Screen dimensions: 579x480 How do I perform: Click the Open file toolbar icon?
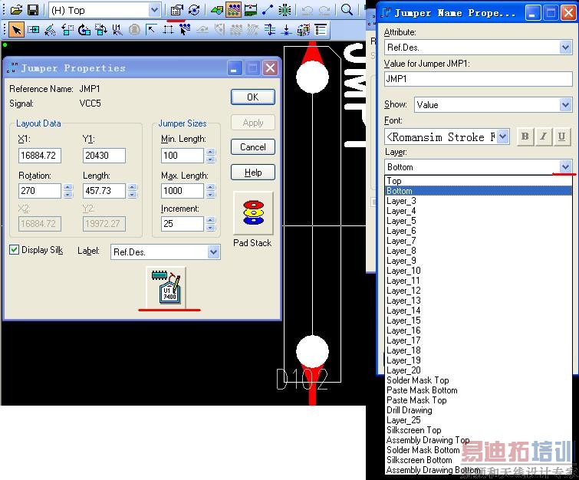pyautogui.click(x=16, y=10)
